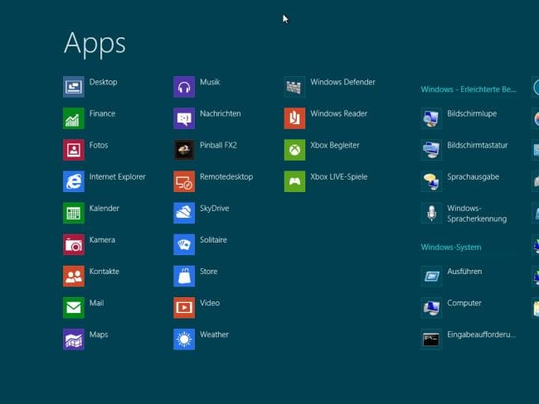539x404 pixels.
Task: Launch Windows Defender wall icon
Action: pos(294,87)
